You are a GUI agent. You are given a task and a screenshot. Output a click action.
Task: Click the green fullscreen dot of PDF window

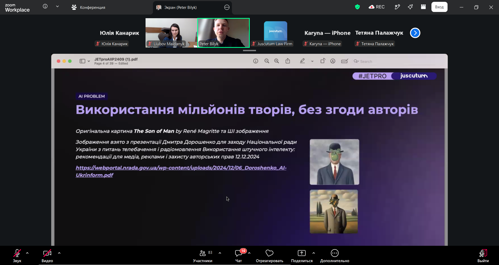70,61
